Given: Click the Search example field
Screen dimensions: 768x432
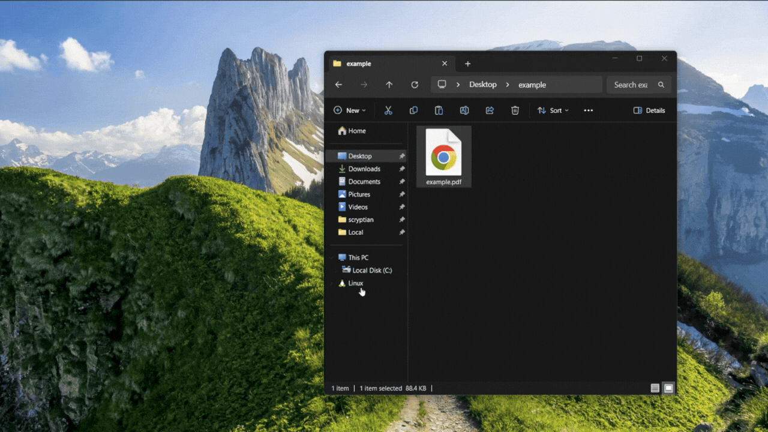Looking at the screenshot, I should coord(638,85).
